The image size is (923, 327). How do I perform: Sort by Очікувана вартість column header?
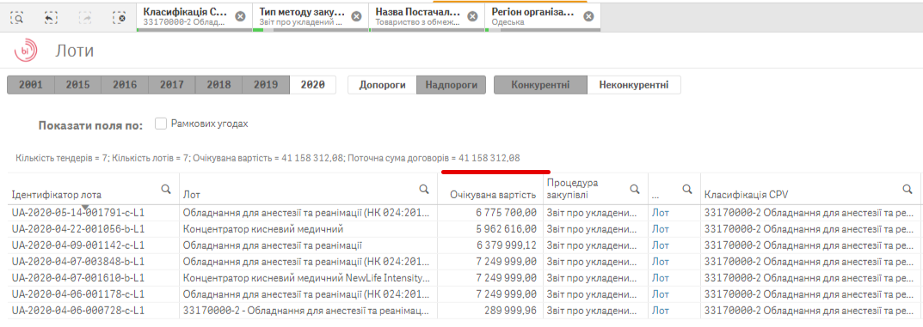[x=493, y=195]
